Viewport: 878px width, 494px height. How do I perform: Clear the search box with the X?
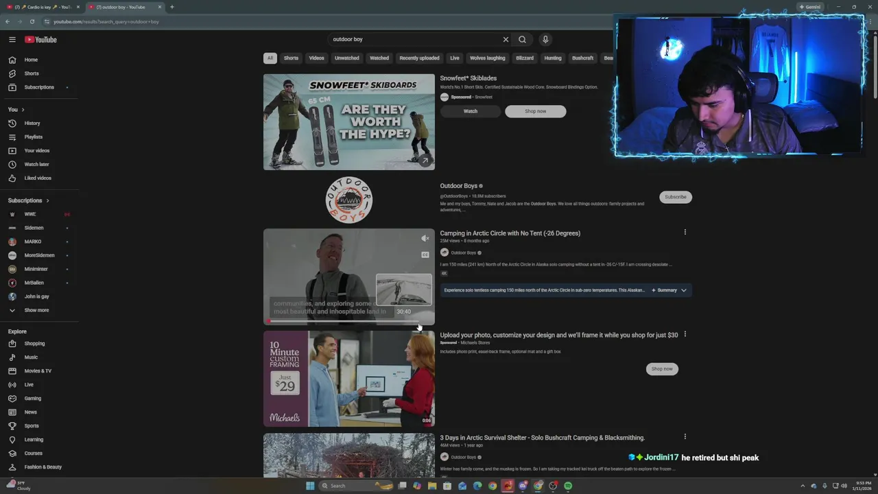point(506,39)
